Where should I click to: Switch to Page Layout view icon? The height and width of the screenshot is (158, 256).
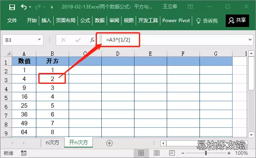click(x=157, y=153)
